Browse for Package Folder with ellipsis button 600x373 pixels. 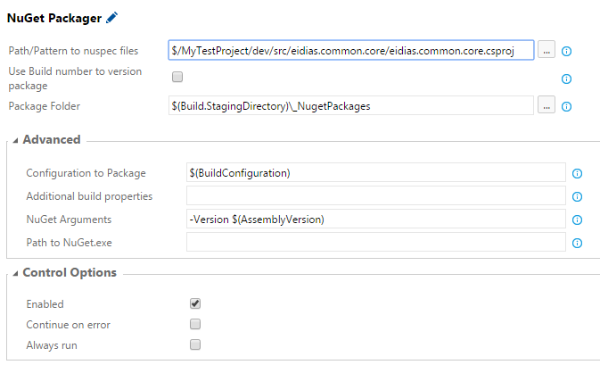pos(547,105)
